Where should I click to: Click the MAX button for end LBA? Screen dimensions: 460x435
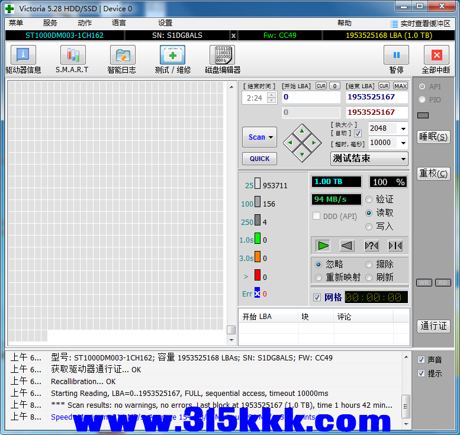coord(400,86)
